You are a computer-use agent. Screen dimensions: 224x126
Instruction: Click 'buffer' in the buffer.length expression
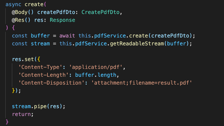pos(85,75)
